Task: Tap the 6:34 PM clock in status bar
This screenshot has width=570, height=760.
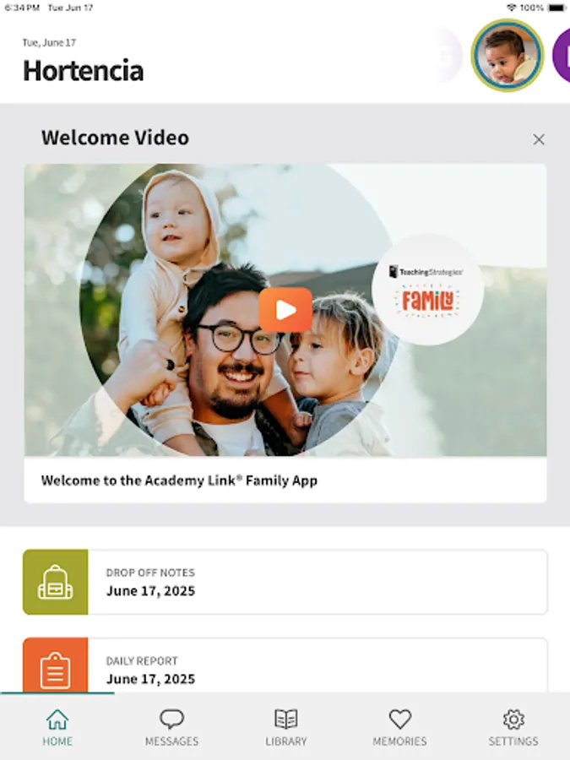Action: 22,8
